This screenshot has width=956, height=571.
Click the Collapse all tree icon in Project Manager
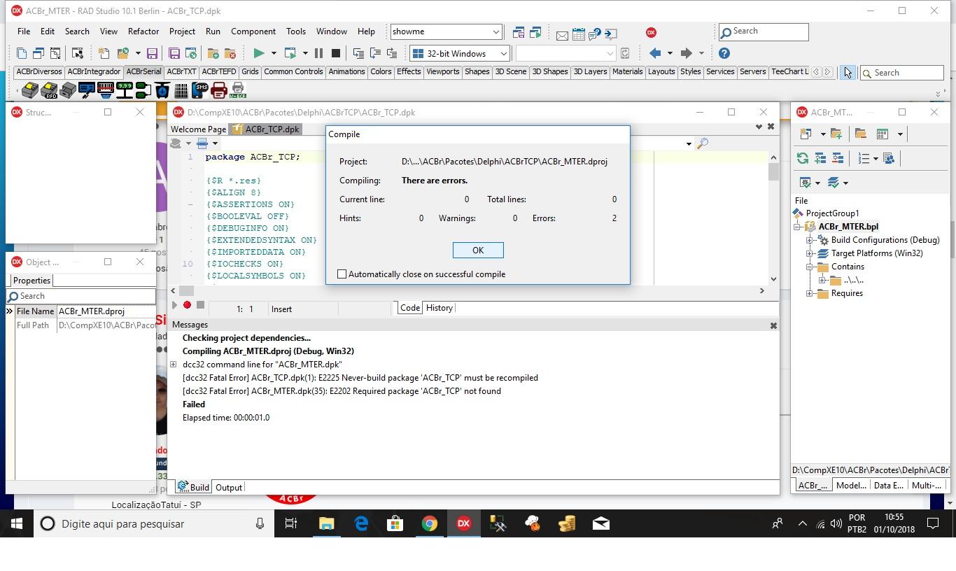(838, 159)
